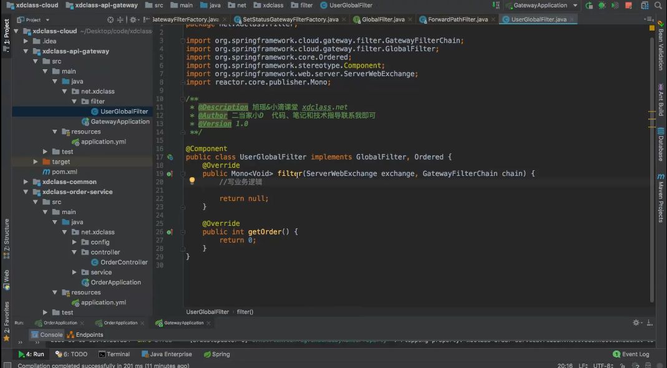667x368 pixels.
Task: Open the search magnifier icon at top right
Action: [658, 6]
